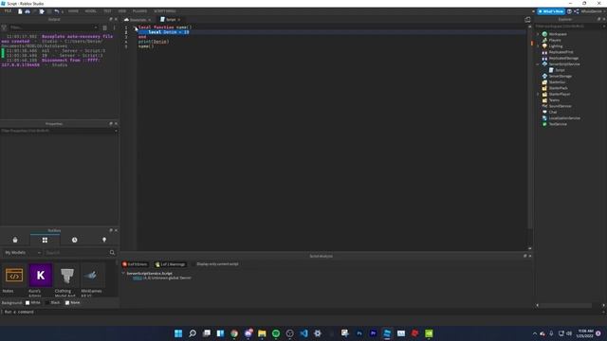This screenshot has height=341, width=607.
Task: Open the Toolbox Inventory grid icon
Action: 45,240
